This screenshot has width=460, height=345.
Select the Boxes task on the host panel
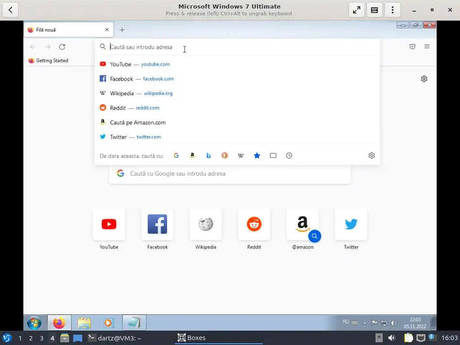coord(219,338)
